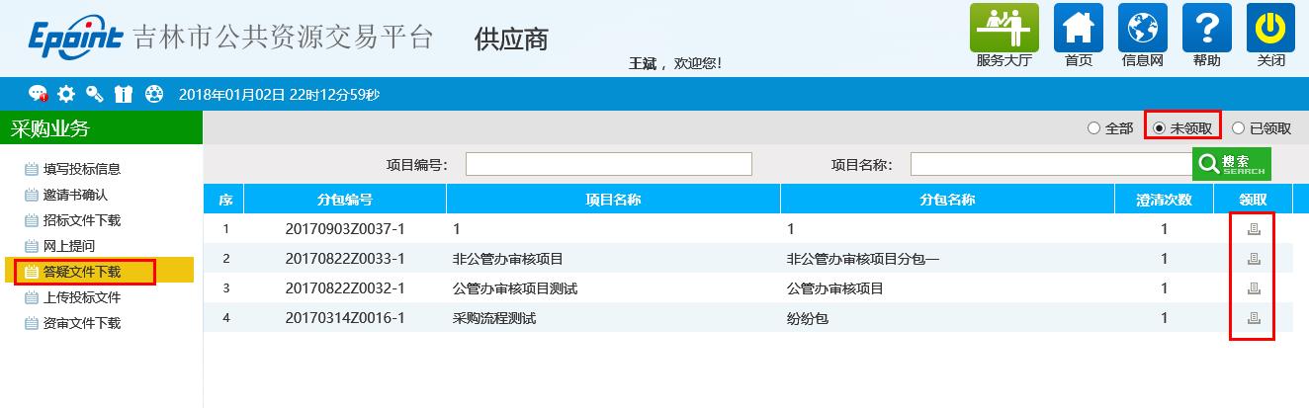
Task: Open 邀请书确认 menu item
Action: click(75, 195)
